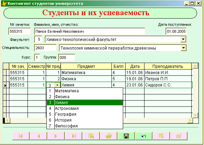Click the delete record button
The height and width of the screenshot is (145, 204).
(x=161, y=136)
